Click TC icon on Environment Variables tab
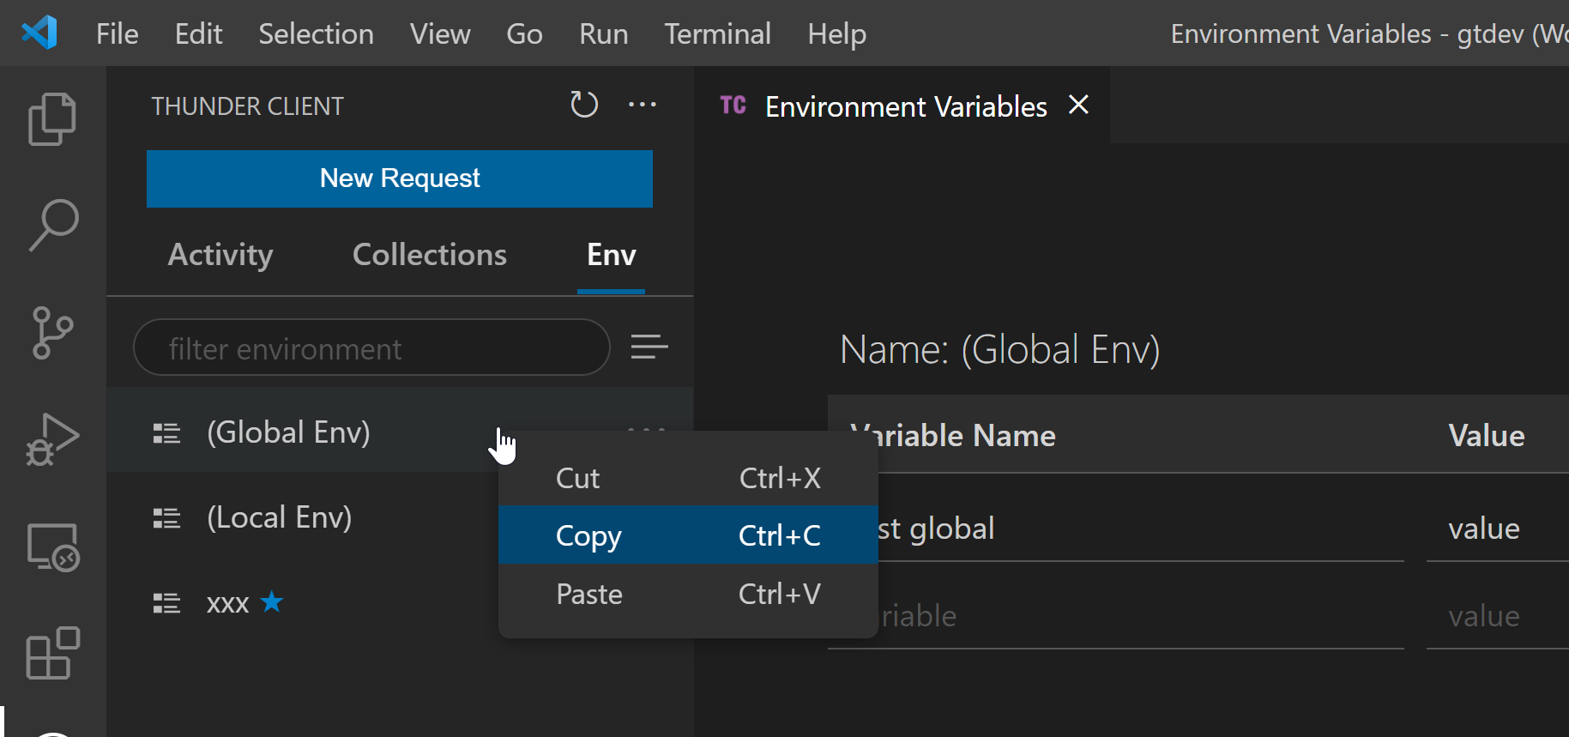 point(733,106)
